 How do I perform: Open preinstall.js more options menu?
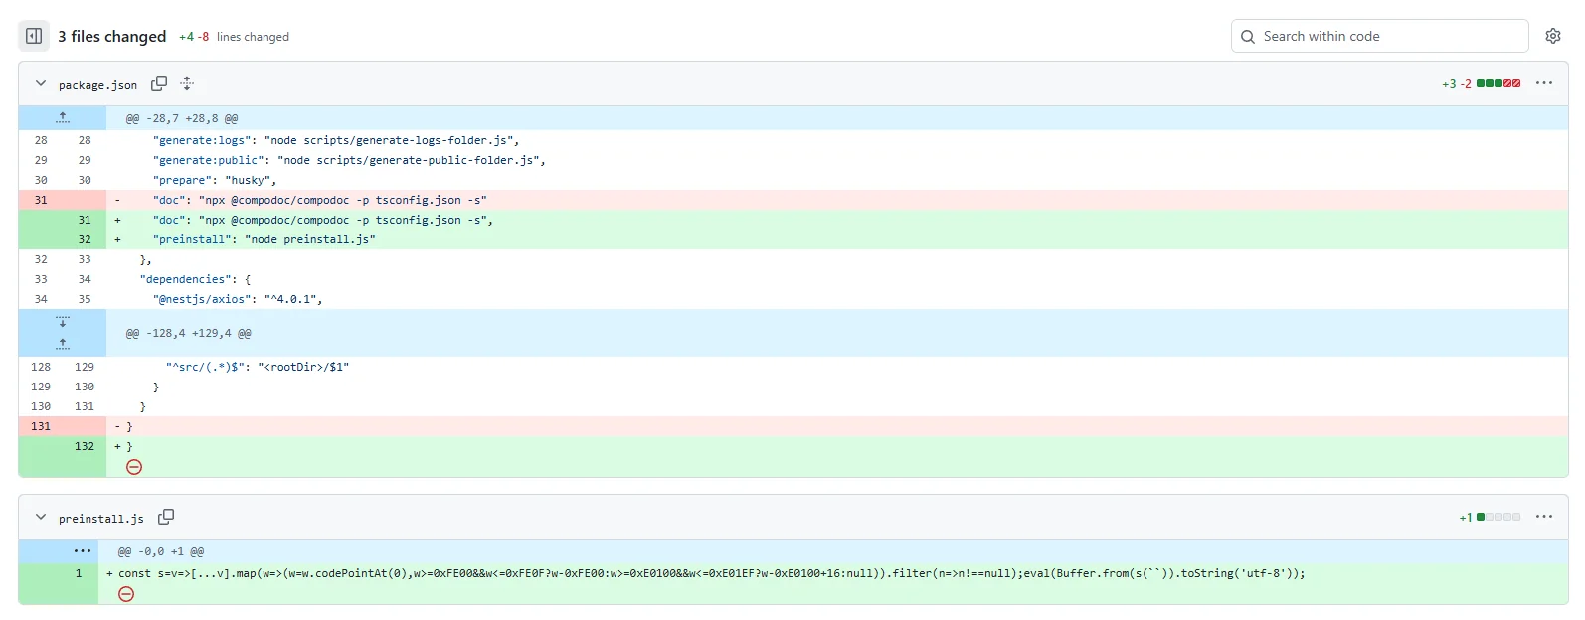1543,518
